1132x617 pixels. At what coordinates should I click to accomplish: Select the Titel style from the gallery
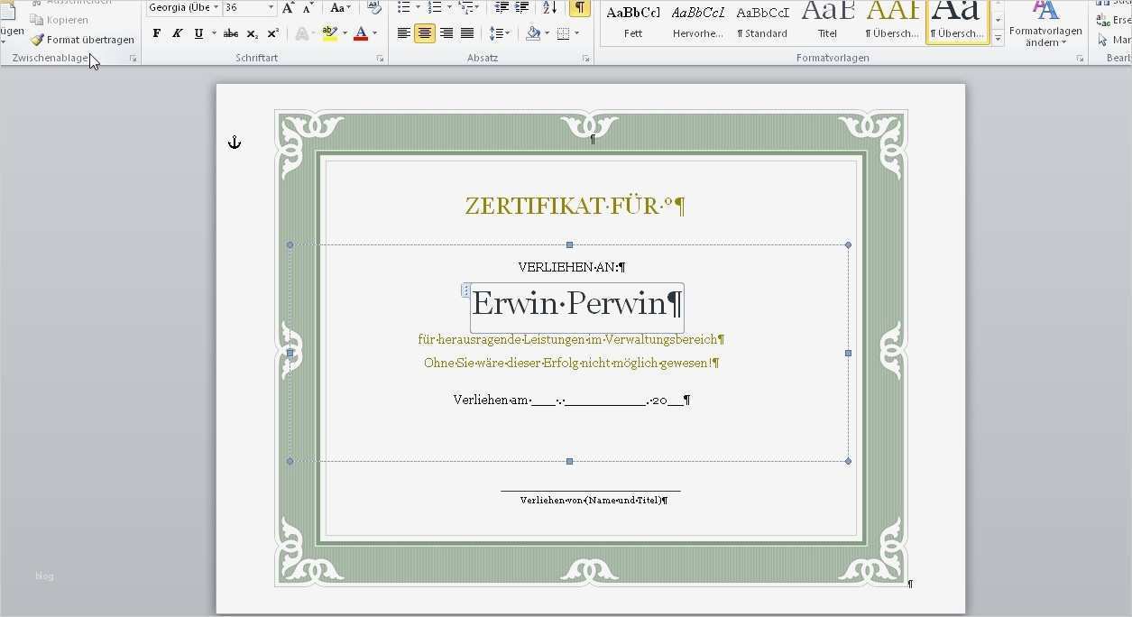(x=827, y=18)
